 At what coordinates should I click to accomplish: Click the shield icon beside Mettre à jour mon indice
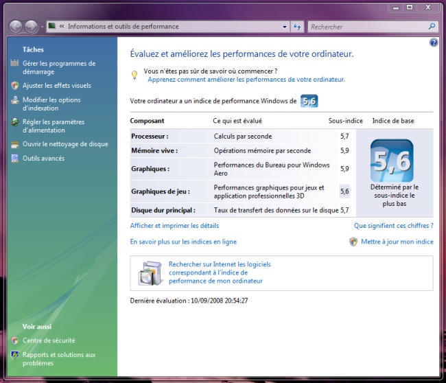click(x=353, y=242)
